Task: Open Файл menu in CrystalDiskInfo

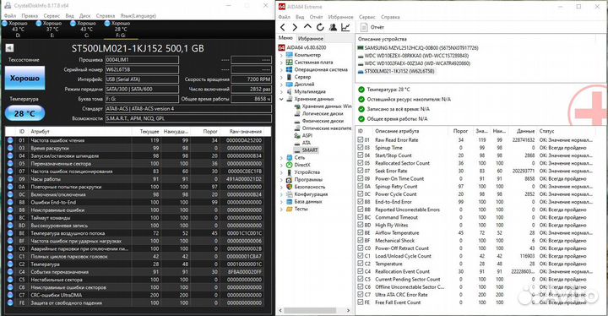Action: coord(10,16)
